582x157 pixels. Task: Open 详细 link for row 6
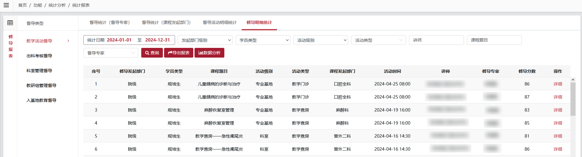[x=558, y=149]
